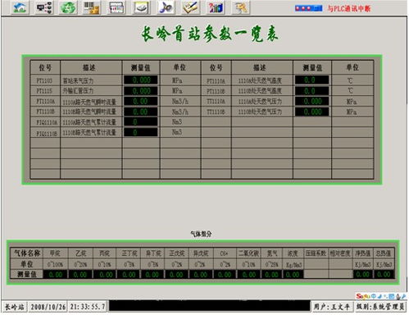Click the black alarm message bar
The image size is (409, 315).
(210, 306)
